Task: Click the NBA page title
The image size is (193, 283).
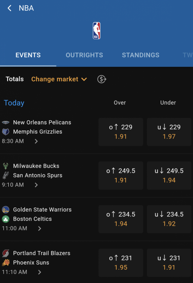Action: [26, 8]
